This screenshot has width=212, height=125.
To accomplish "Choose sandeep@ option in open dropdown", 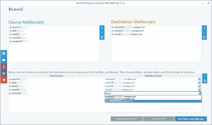I will pos(153,97).
